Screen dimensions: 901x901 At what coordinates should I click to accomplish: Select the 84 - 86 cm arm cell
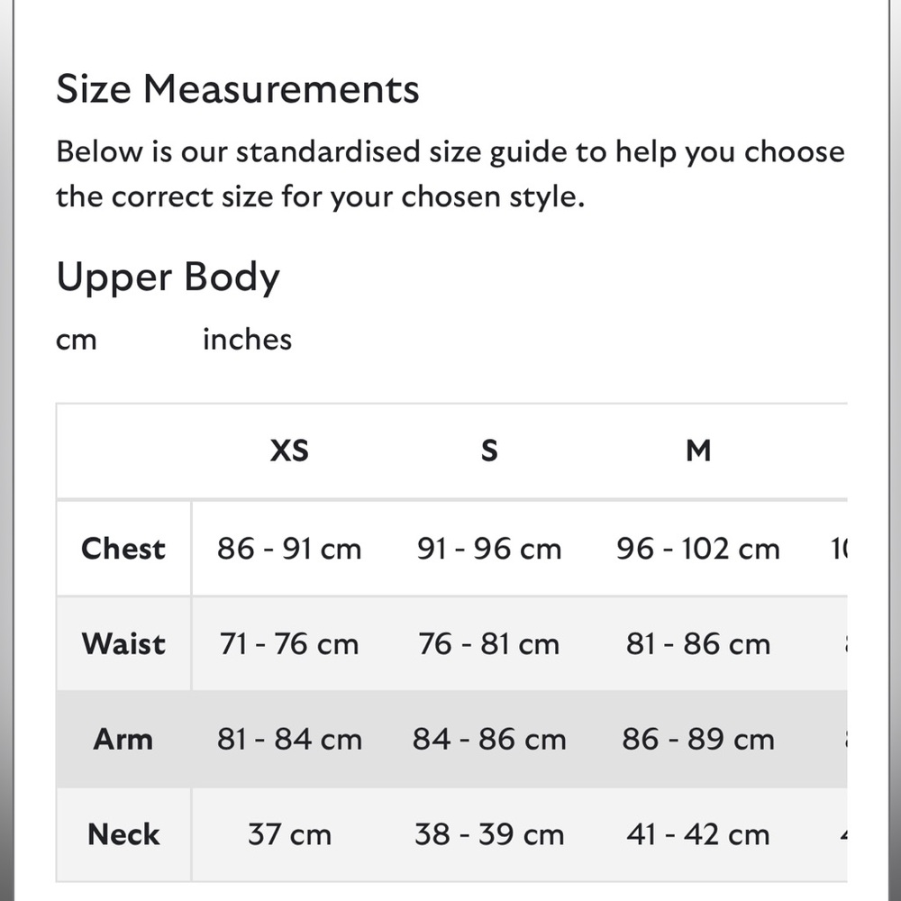tap(489, 739)
